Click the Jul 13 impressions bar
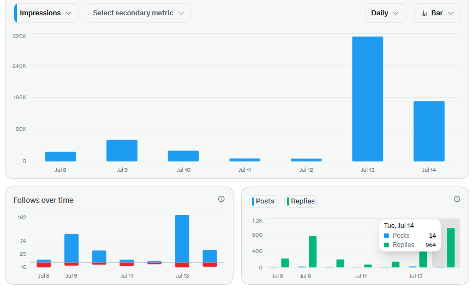 click(x=367, y=99)
